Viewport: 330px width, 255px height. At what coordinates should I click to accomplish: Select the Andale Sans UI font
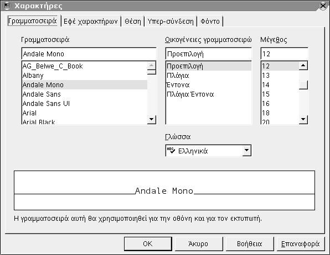84,103
